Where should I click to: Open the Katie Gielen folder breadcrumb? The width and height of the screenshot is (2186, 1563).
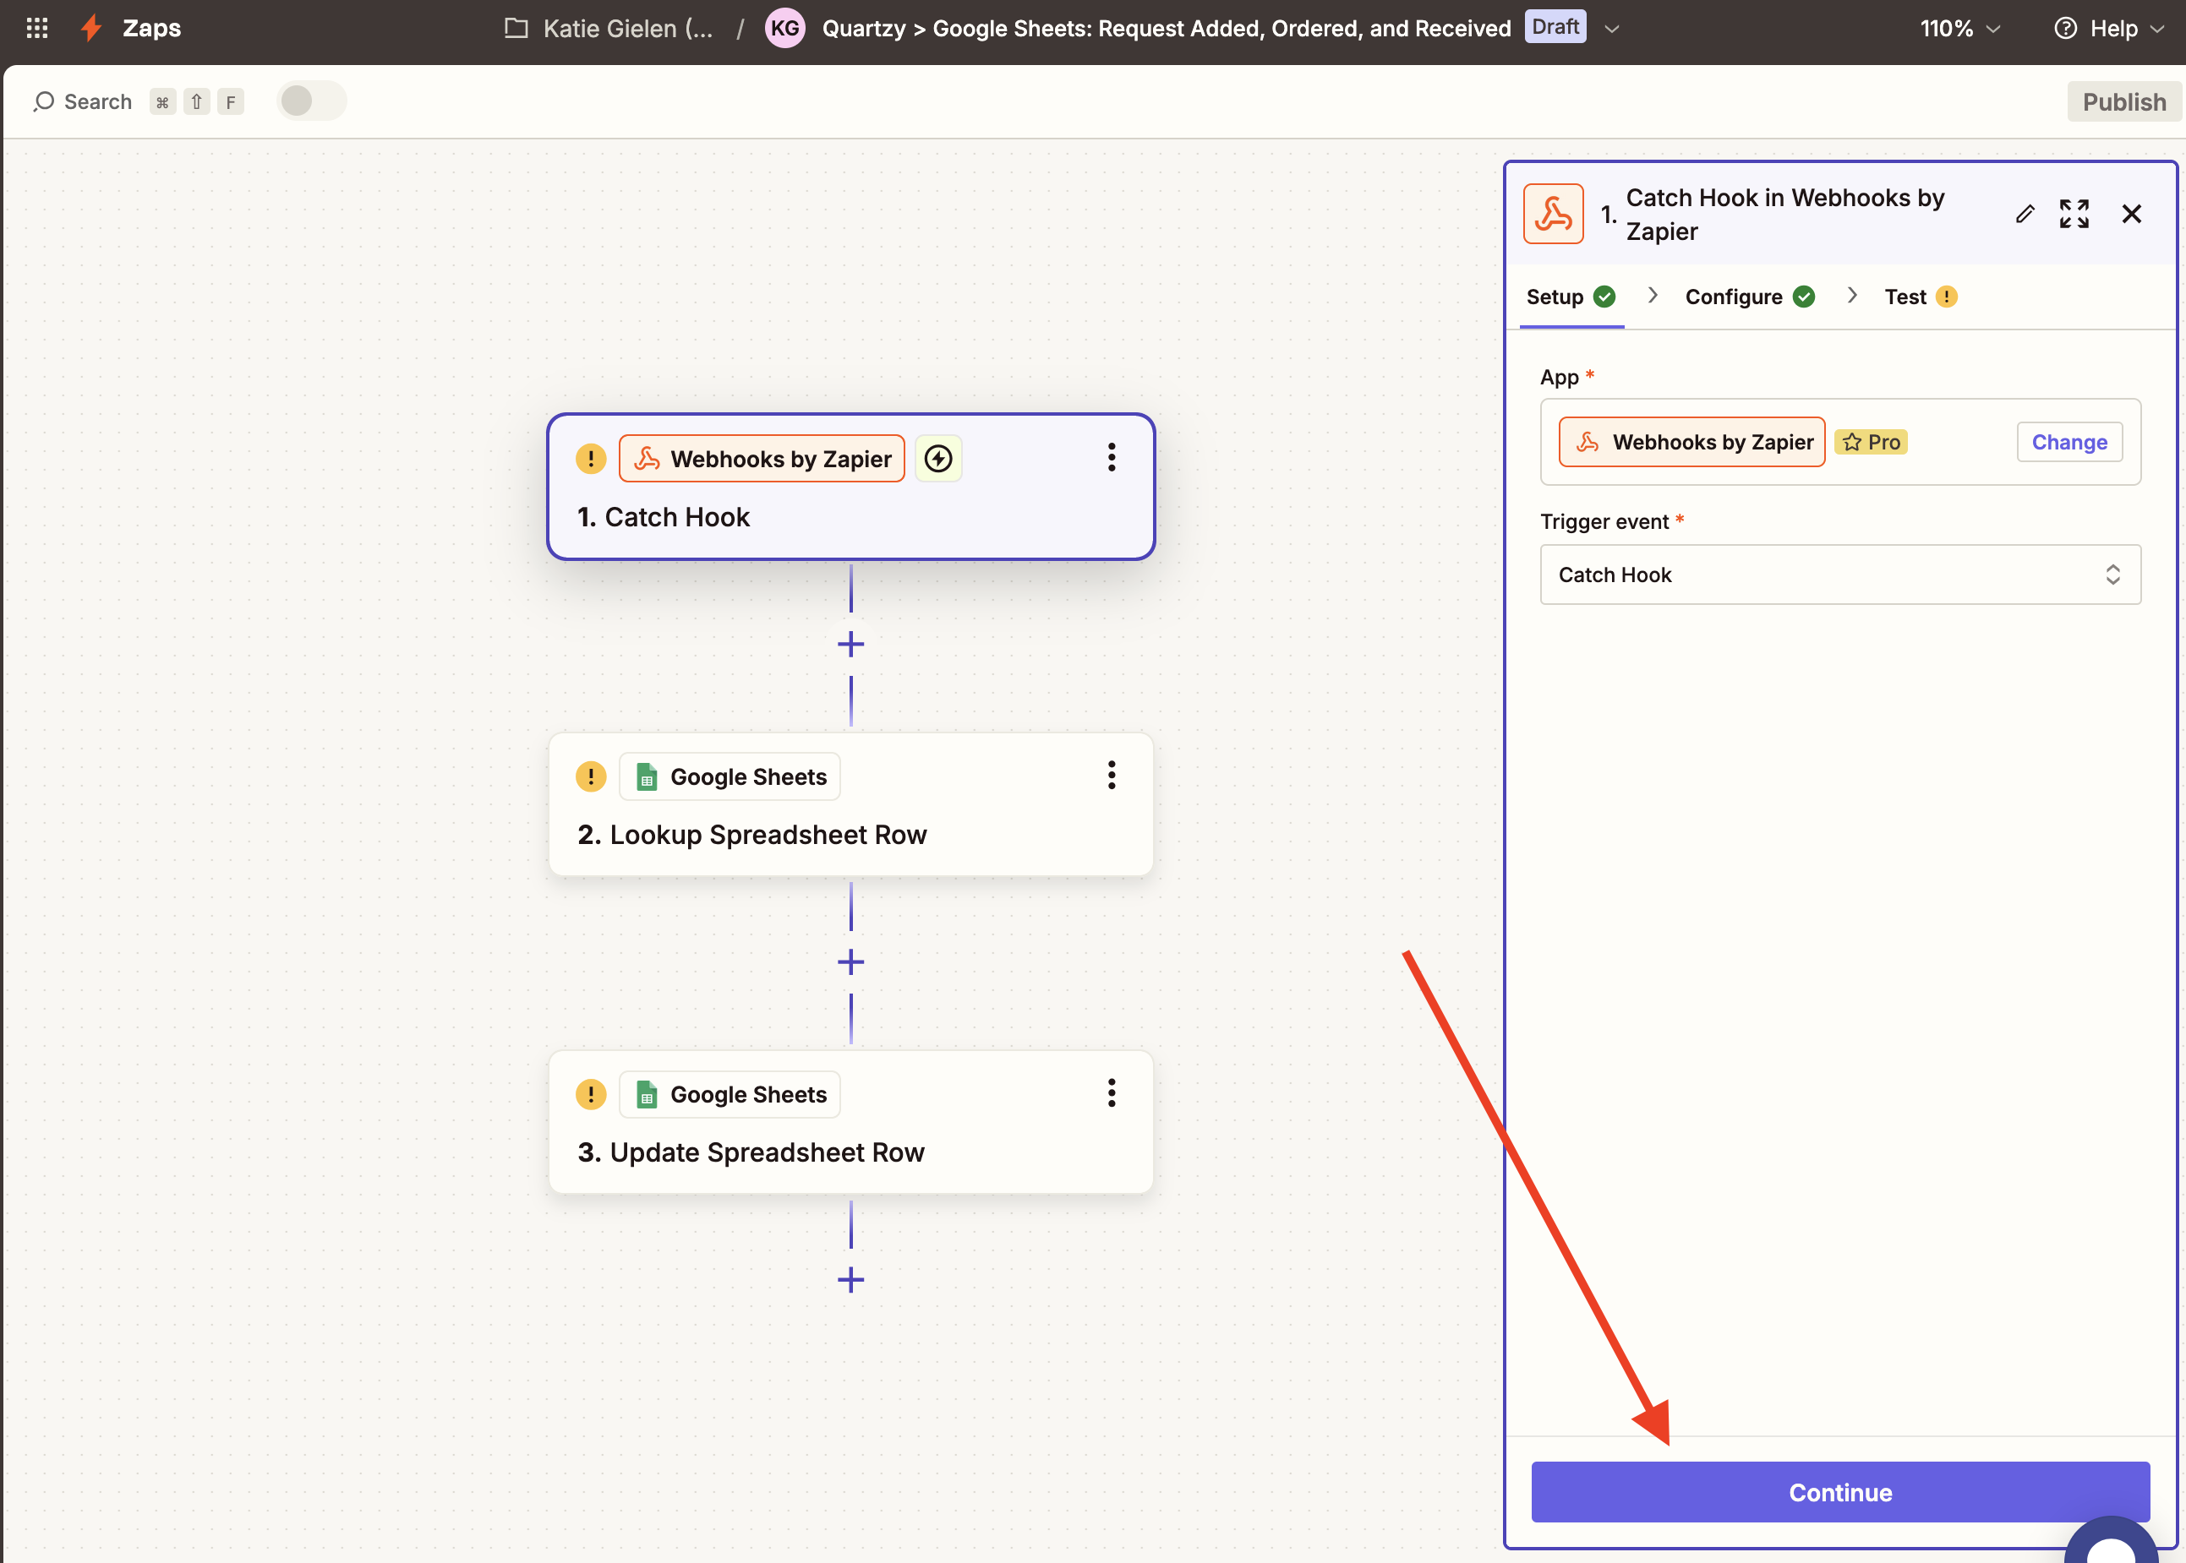click(609, 29)
